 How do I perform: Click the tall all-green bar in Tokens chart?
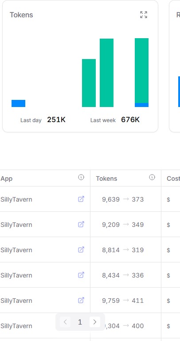click(106, 73)
